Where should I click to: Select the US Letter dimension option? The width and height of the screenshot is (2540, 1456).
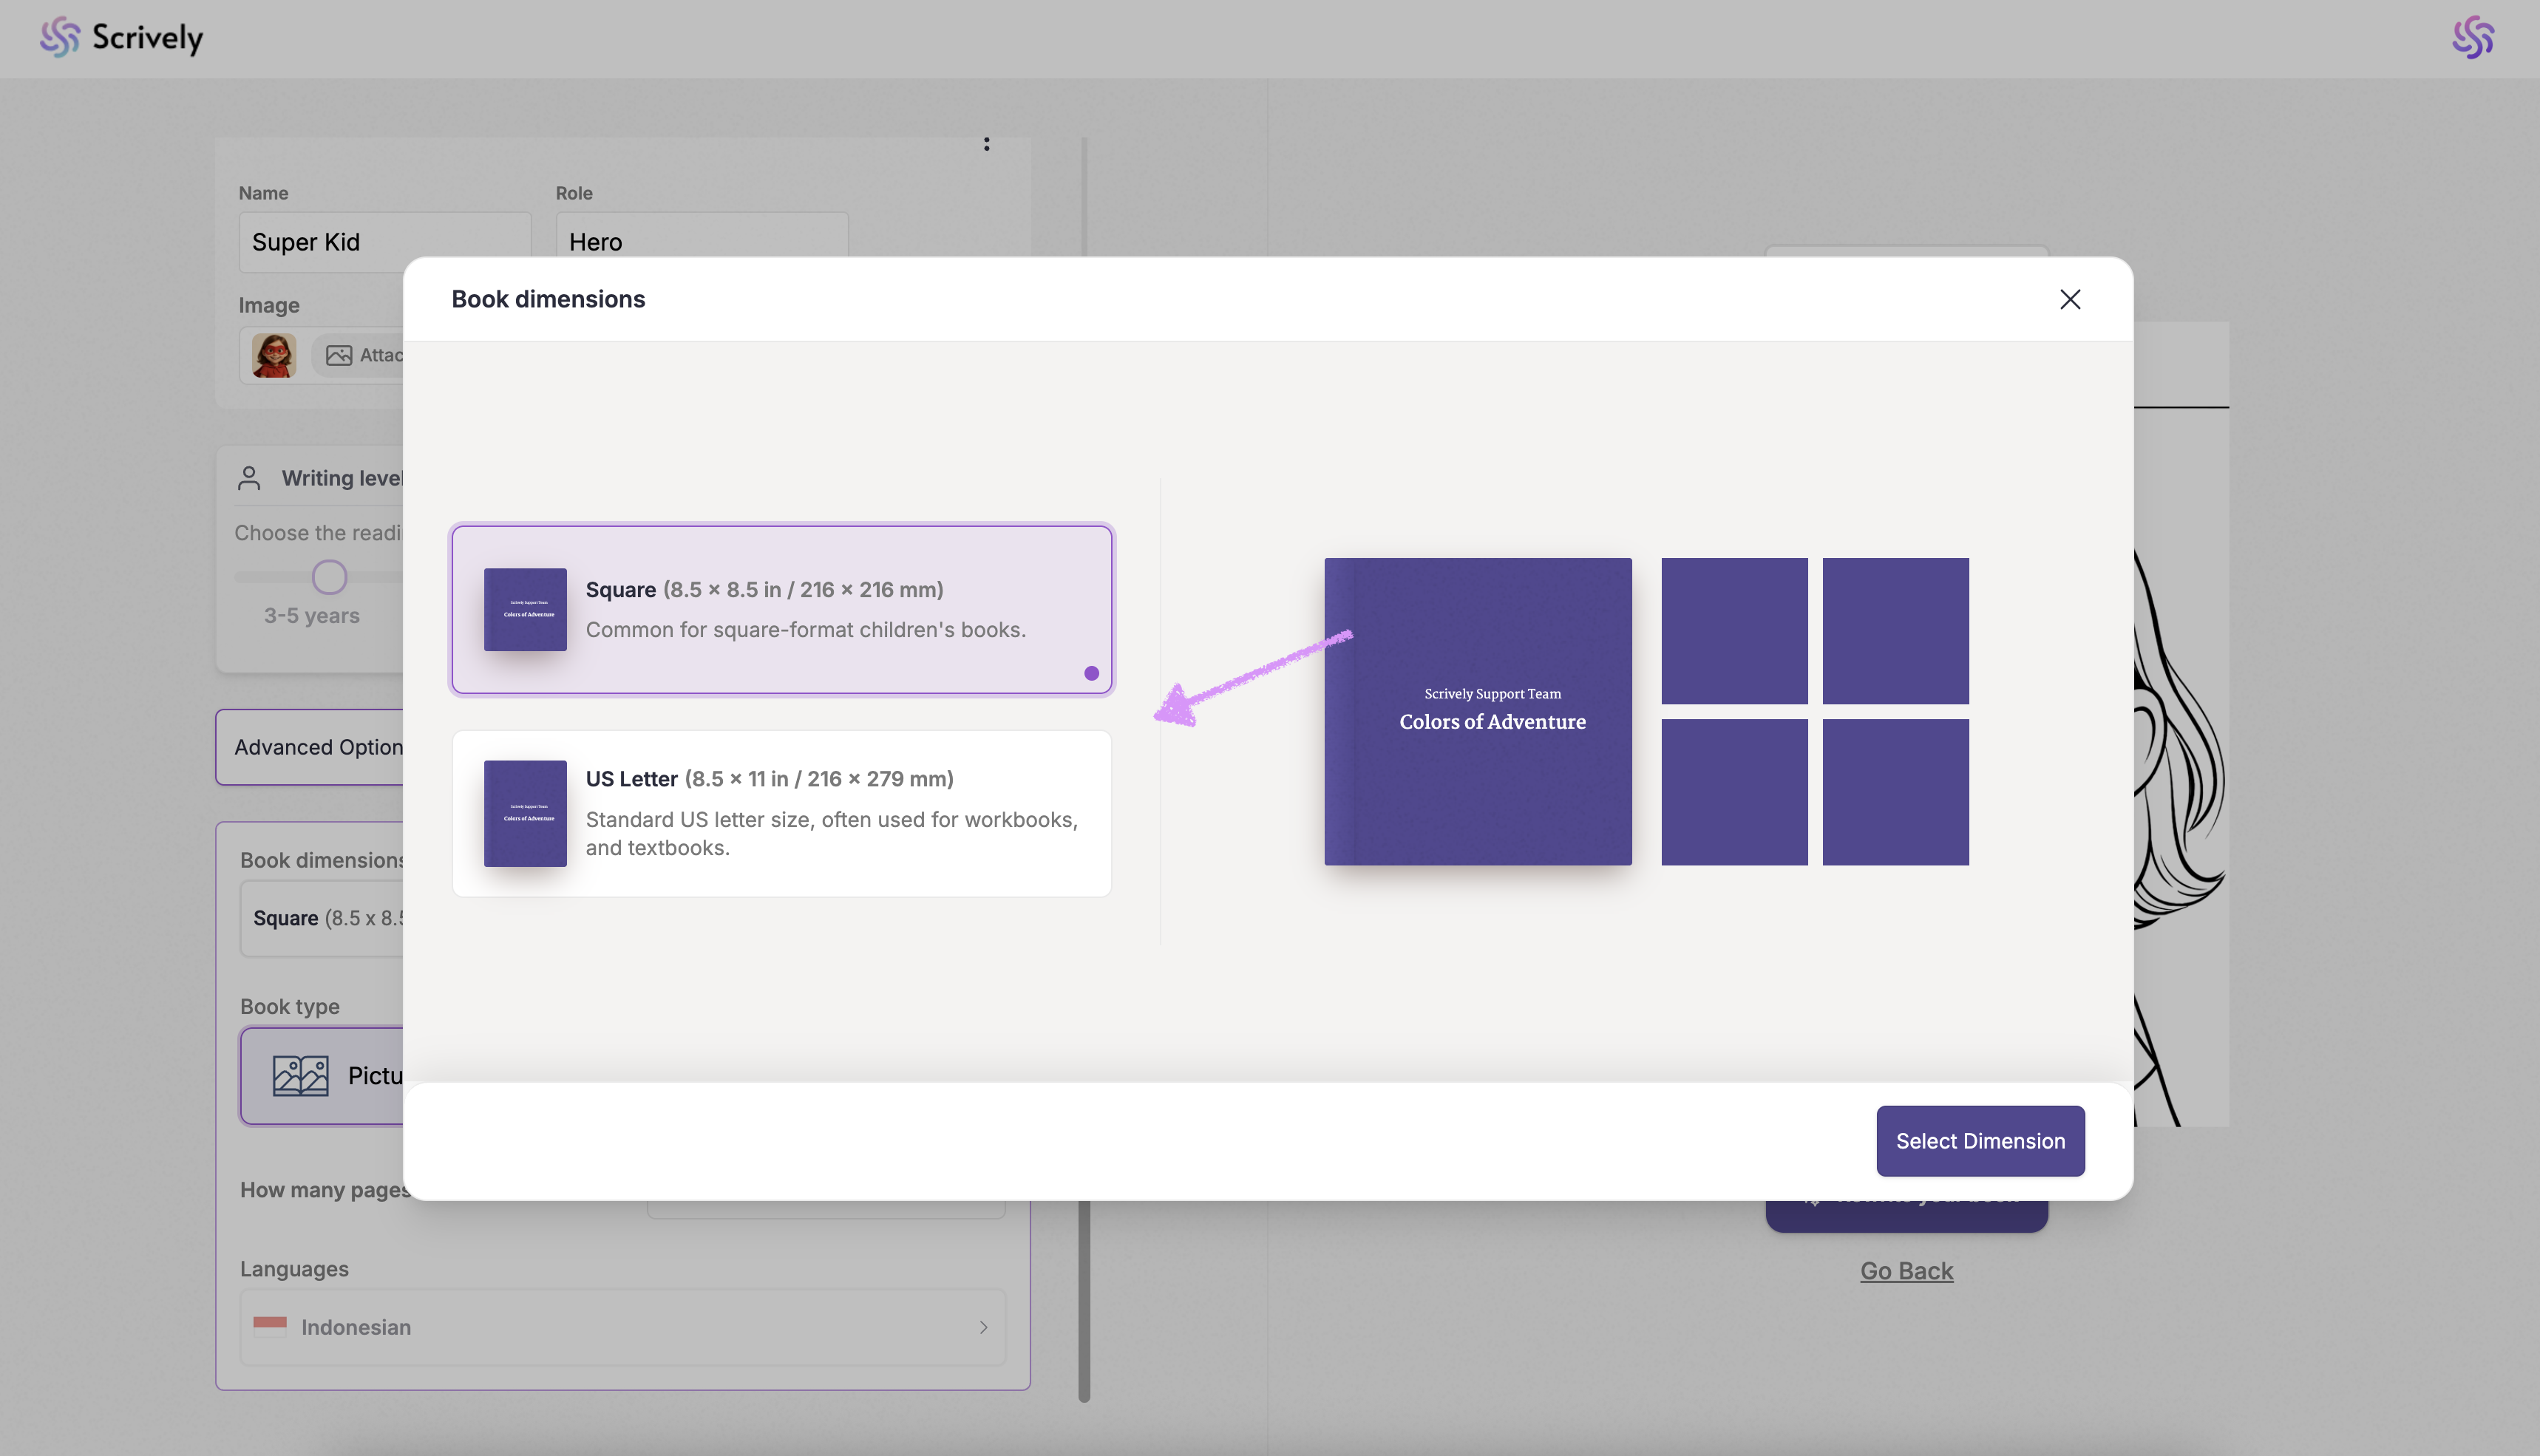pos(781,813)
